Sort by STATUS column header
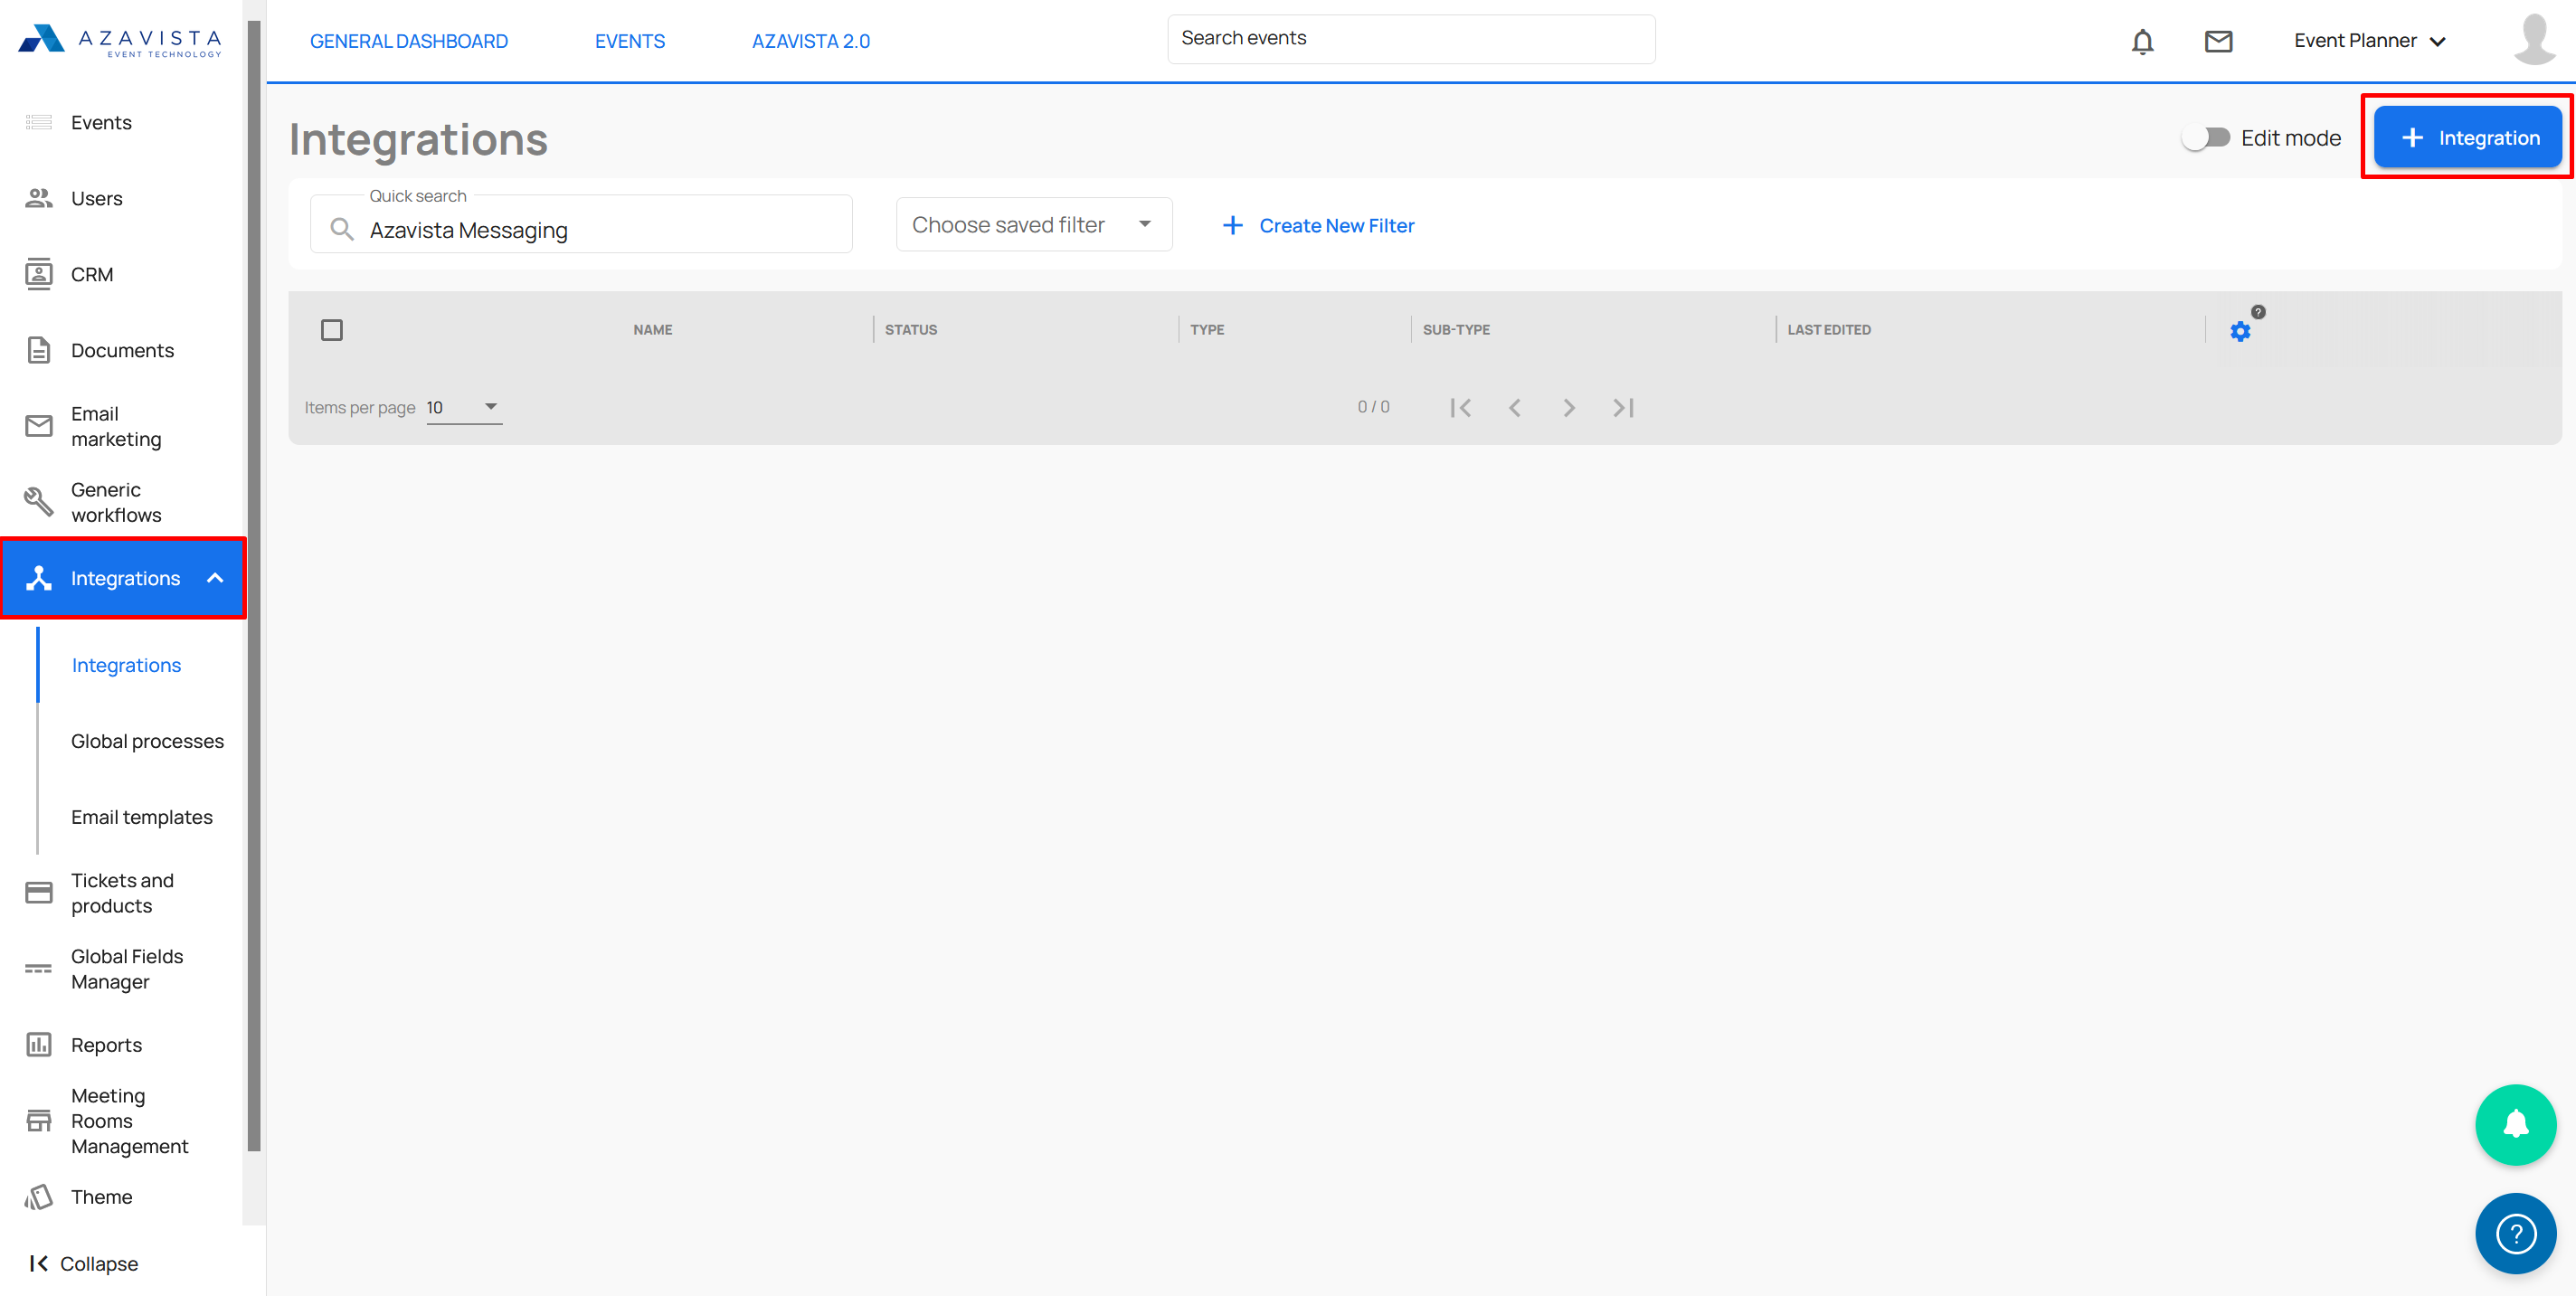Image resolution: width=2576 pixels, height=1296 pixels. click(911, 330)
